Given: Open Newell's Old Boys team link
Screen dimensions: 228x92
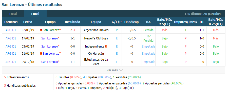Looking at the screenshot, I should click(x=96, y=38).
